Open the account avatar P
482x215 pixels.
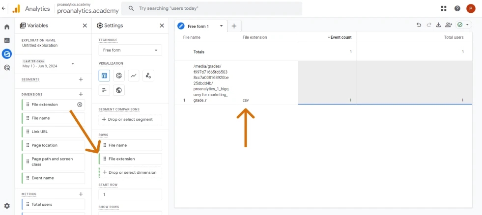(x=471, y=9)
